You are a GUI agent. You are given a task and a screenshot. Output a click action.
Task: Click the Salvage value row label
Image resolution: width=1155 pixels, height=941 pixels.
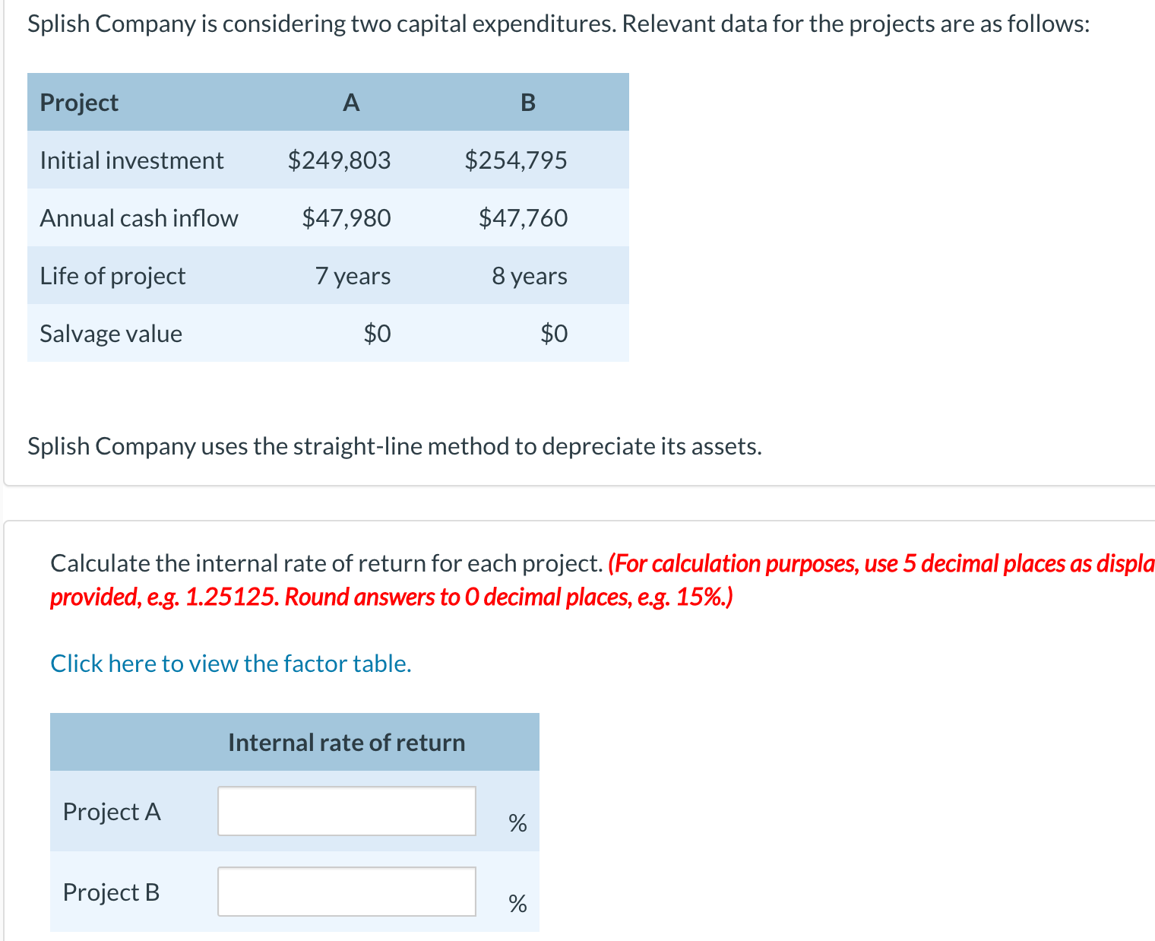[110, 333]
